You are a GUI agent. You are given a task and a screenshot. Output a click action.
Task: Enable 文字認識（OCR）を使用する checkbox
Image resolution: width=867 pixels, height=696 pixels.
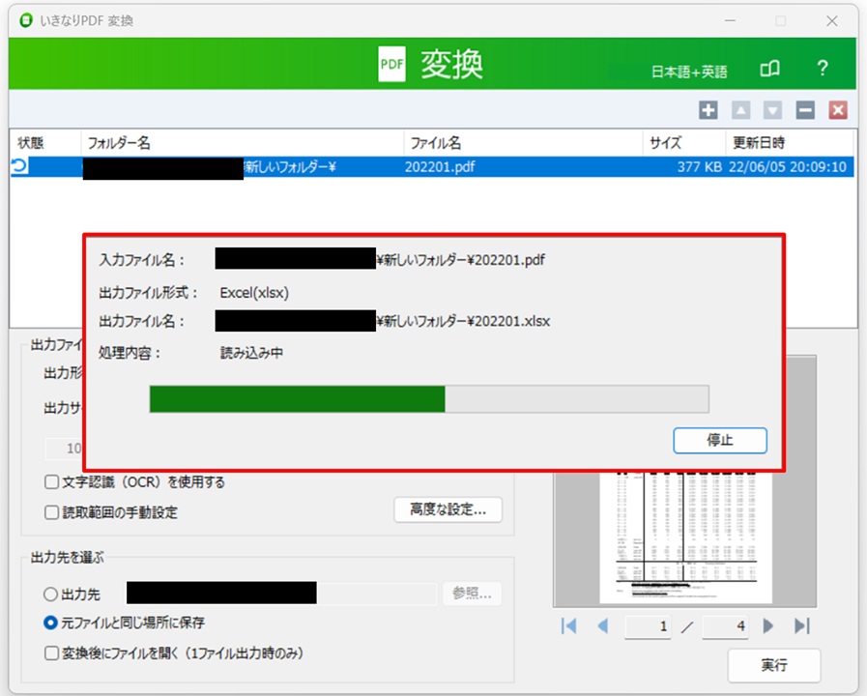(x=51, y=482)
